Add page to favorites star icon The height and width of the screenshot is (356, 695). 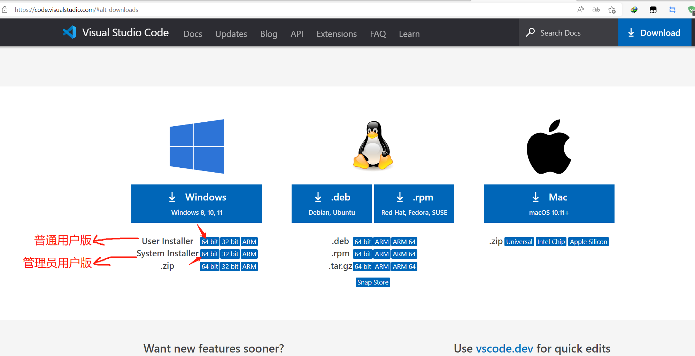(612, 10)
